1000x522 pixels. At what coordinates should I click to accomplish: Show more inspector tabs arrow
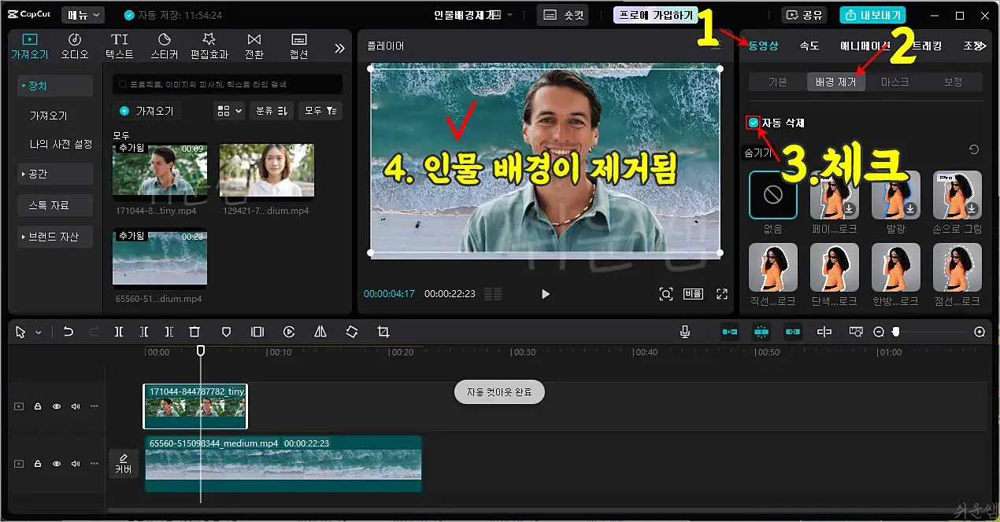(981, 46)
